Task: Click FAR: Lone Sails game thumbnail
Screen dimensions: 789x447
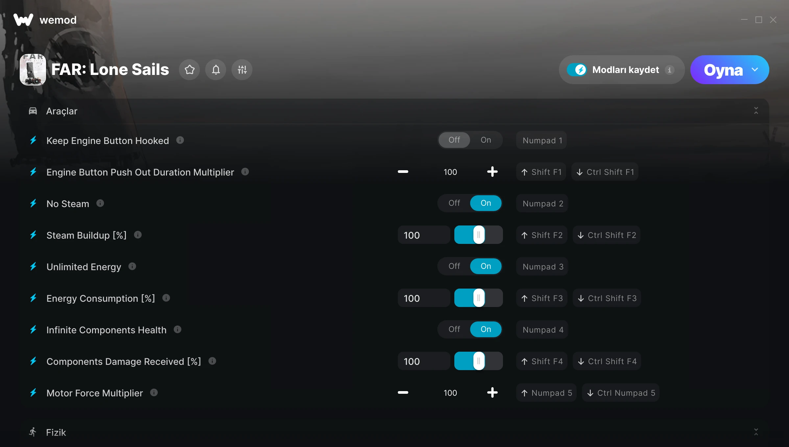Action: (33, 70)
